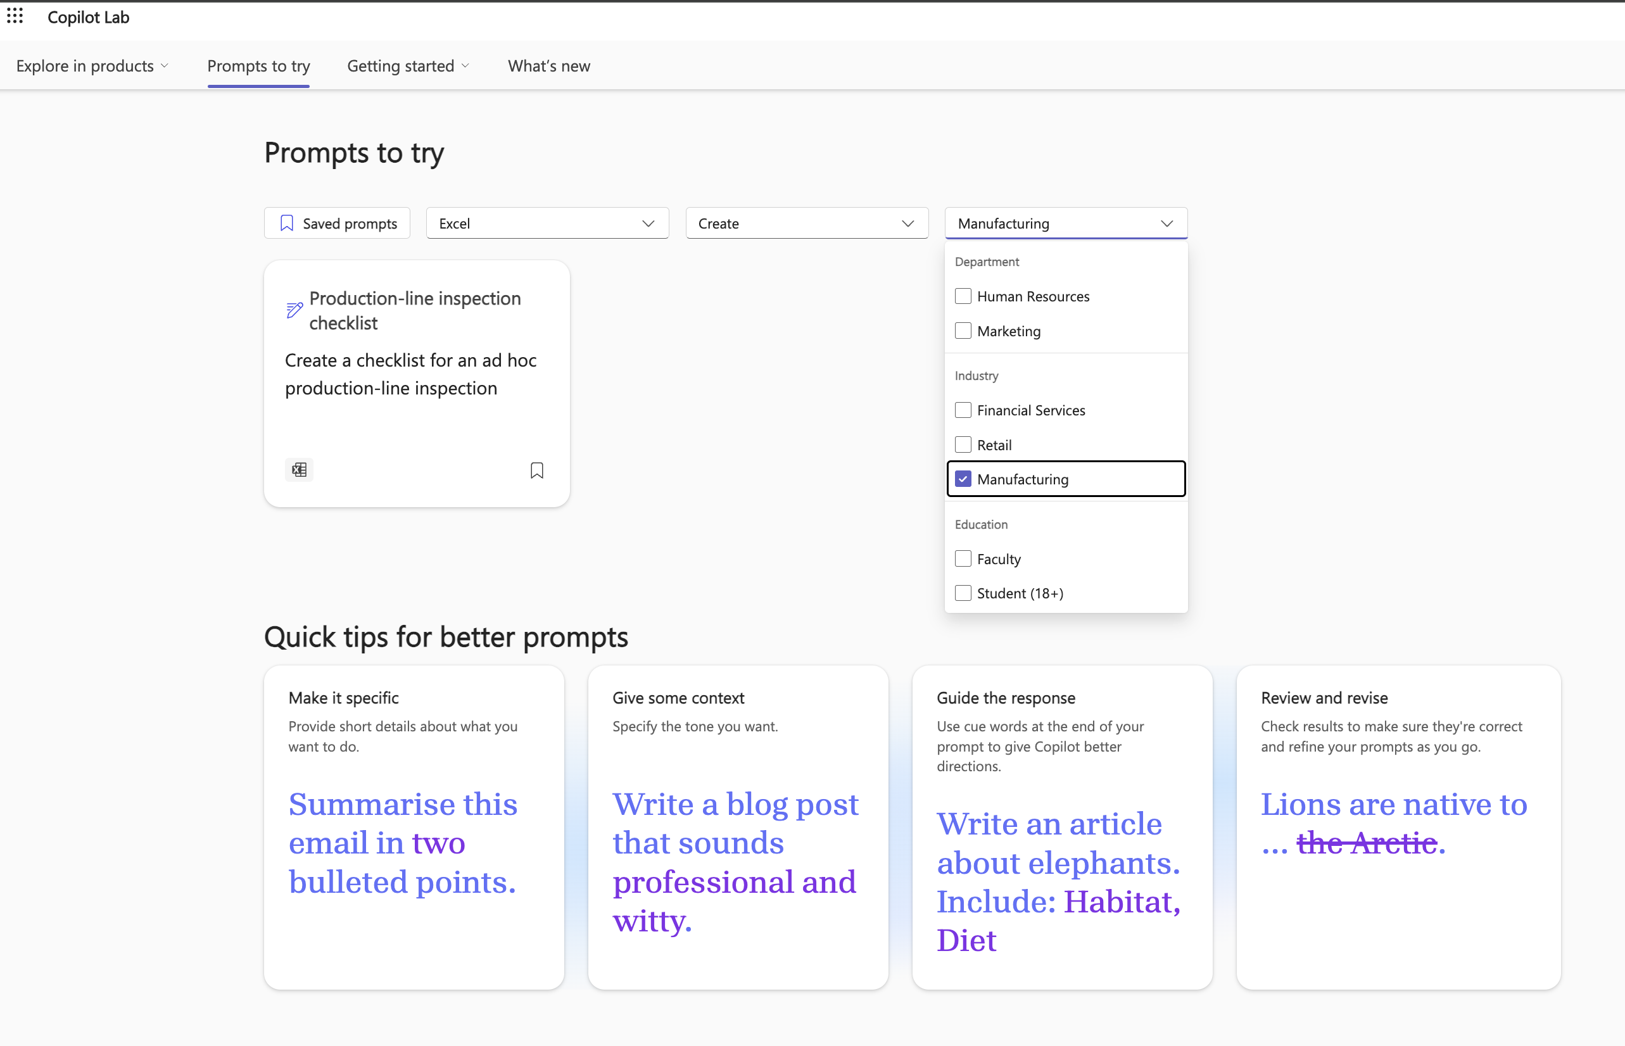Open the Production-line inspection checklist card
The width and height of the screenshot is (1625, 1046).
417,384
